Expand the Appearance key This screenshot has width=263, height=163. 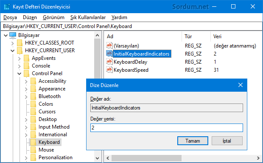[26, 89]
